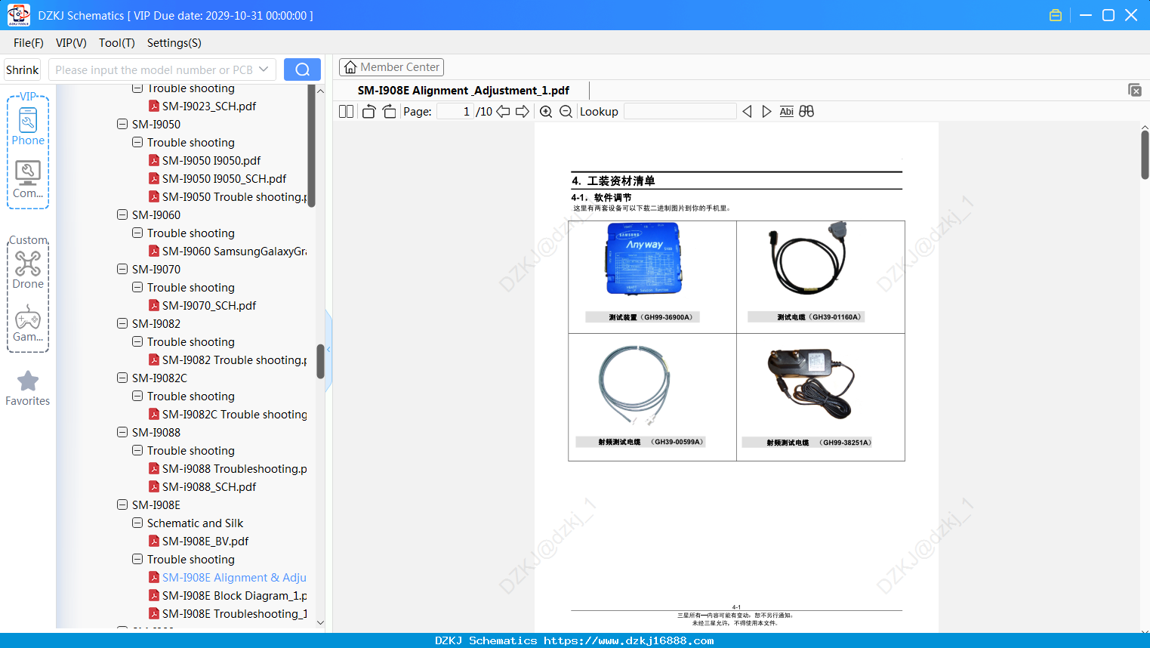Open the model number dropdown arrow
This screenshot has width=1150, height=648.
[264, 69]
